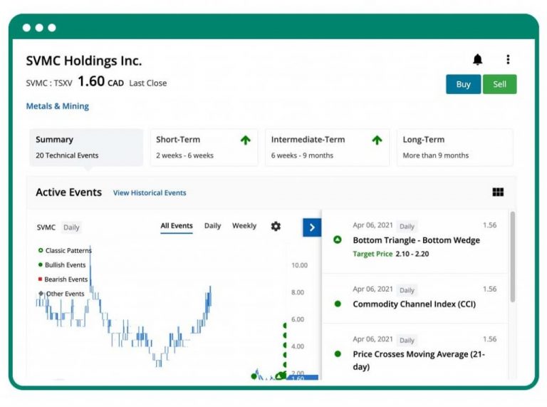The height and width of the screenshot is (407, 547).
Task: Open View Historical Events link
Action: [150, 192]
